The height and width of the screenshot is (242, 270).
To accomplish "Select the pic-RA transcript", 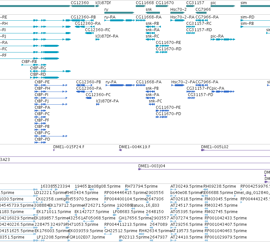I will pos(217,36).
